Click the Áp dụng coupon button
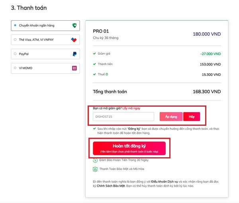 tap(171, 117)
